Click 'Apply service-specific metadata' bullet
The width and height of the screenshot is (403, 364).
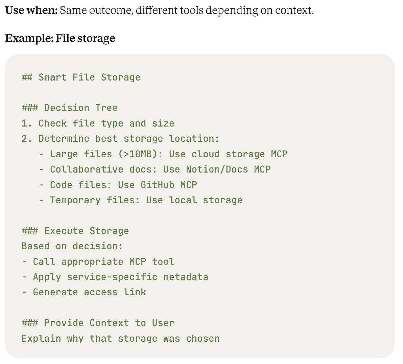(x=115, y=277)
